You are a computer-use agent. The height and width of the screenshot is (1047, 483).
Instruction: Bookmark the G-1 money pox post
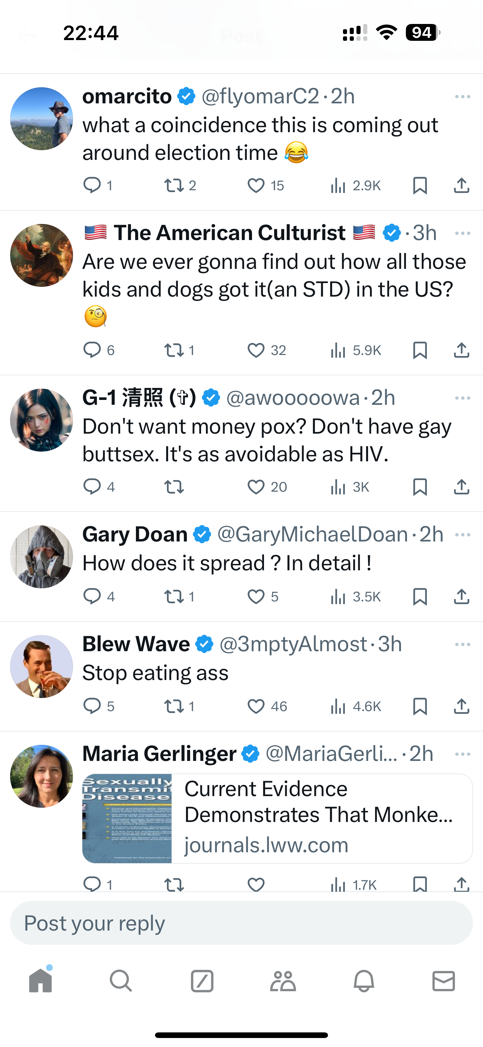coord(420,486)
